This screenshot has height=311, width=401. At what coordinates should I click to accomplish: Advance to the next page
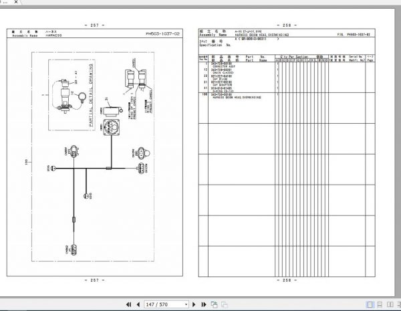pos(194,304)
